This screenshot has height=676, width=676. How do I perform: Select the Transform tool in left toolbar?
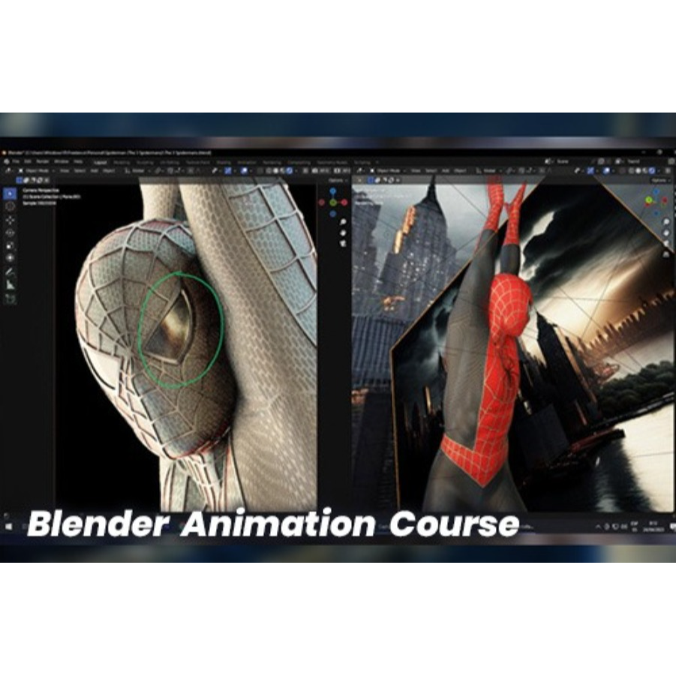click(x=10, y=258)
